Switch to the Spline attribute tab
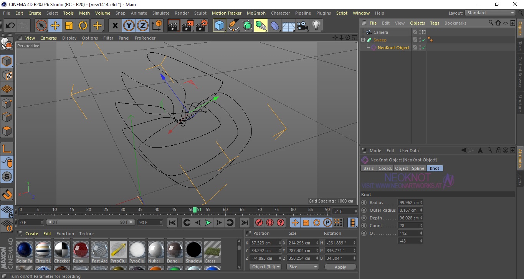The image size is (524, 279). [418, 168]
